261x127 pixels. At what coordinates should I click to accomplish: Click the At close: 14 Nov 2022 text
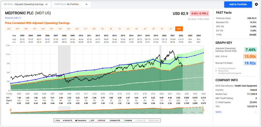(x=199, y=19)
